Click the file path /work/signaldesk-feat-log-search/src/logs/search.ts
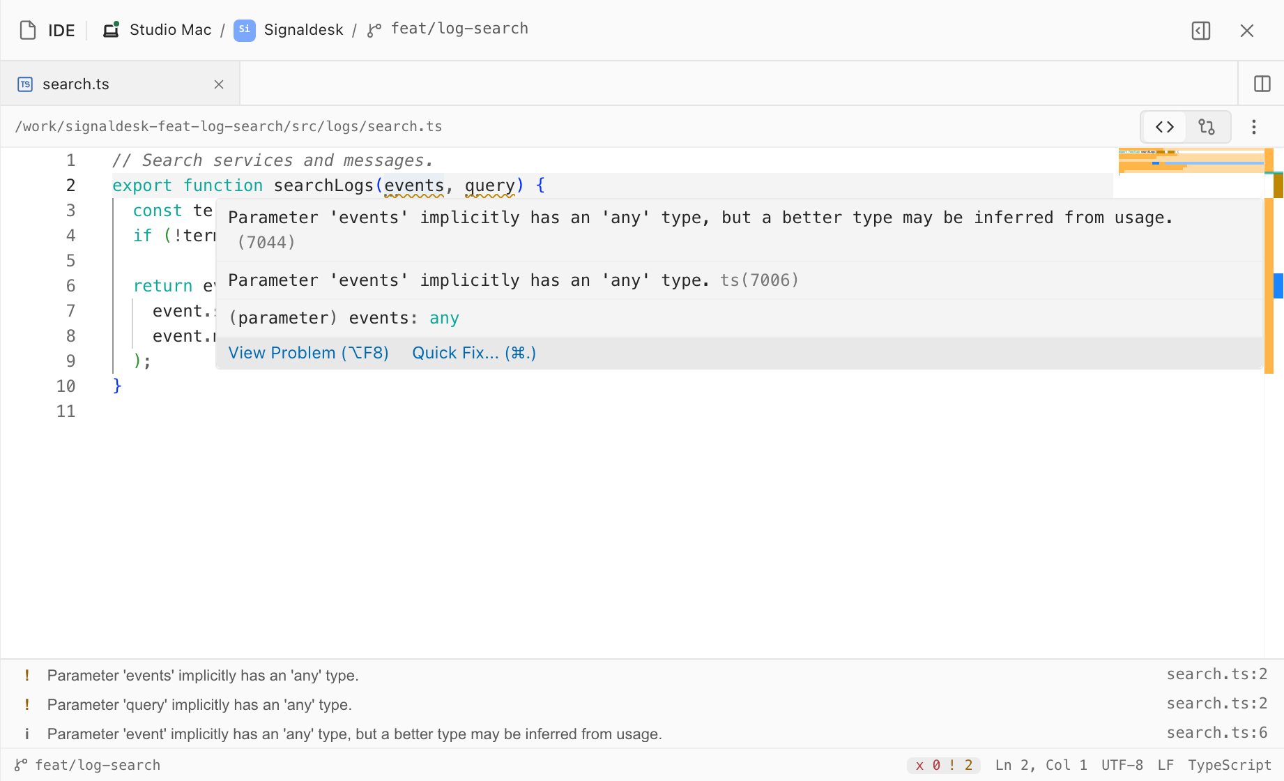Screen dimensions: 1284x781 tap(229, 126)
